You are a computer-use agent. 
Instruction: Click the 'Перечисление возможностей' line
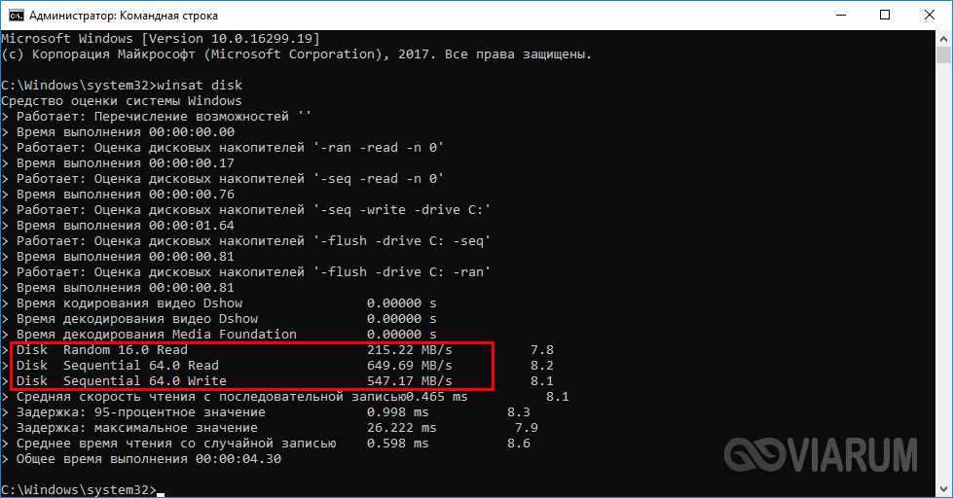pyautogui.click(x=156, y=117)
